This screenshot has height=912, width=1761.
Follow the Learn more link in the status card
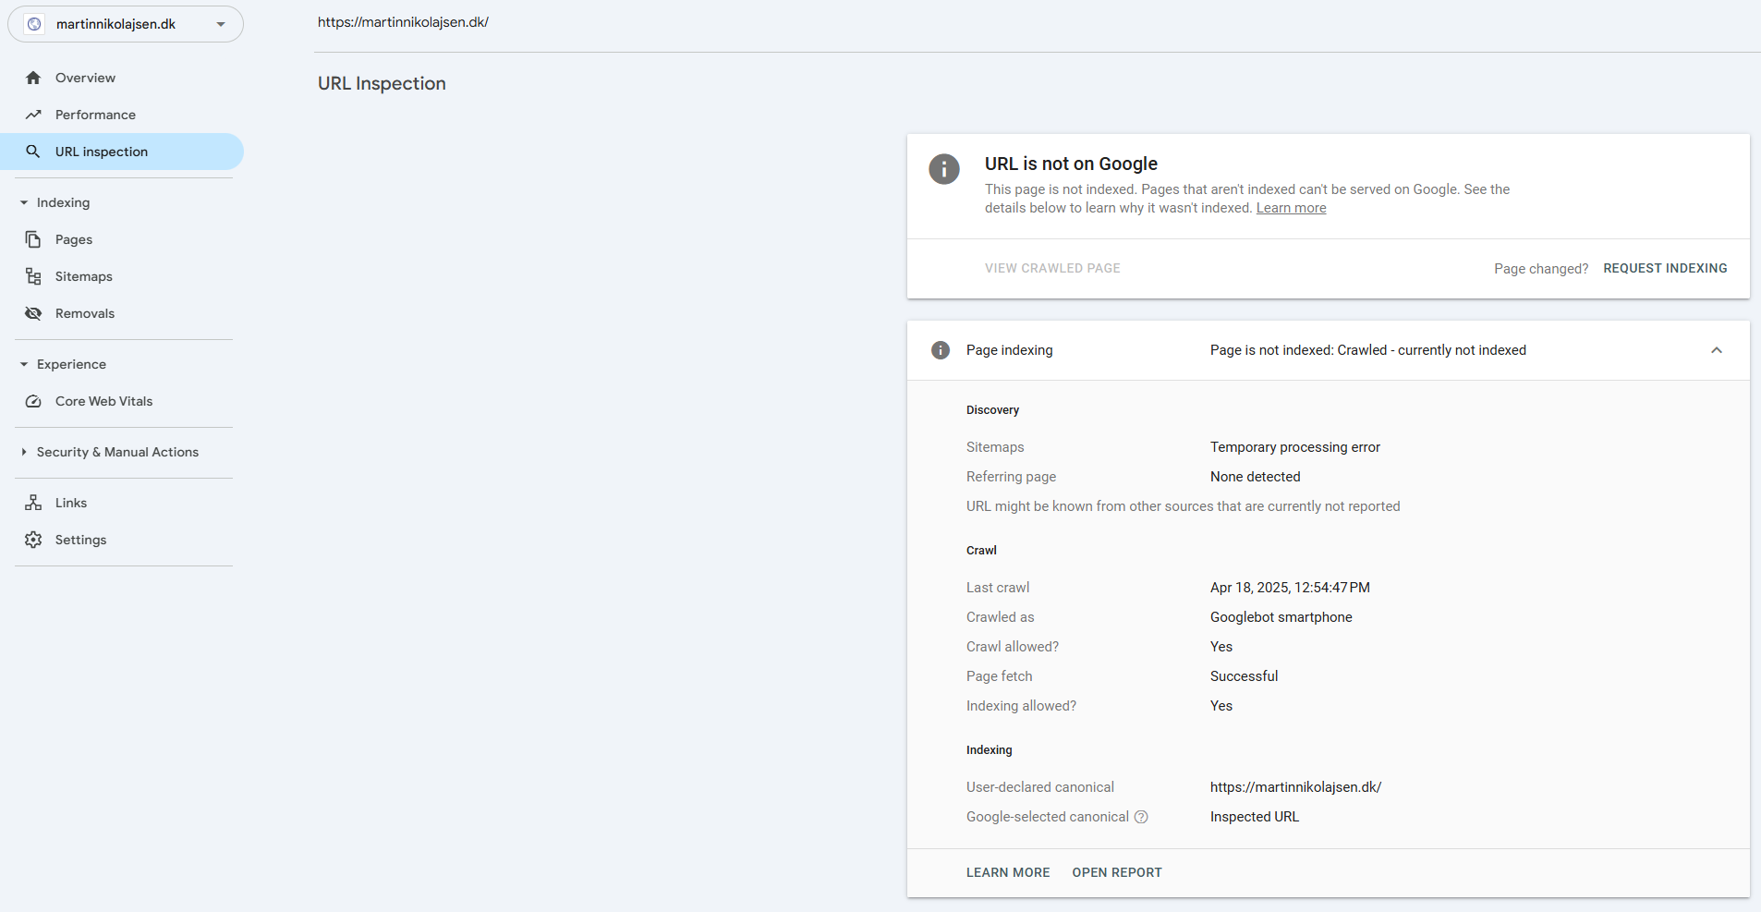[1291, 208]
